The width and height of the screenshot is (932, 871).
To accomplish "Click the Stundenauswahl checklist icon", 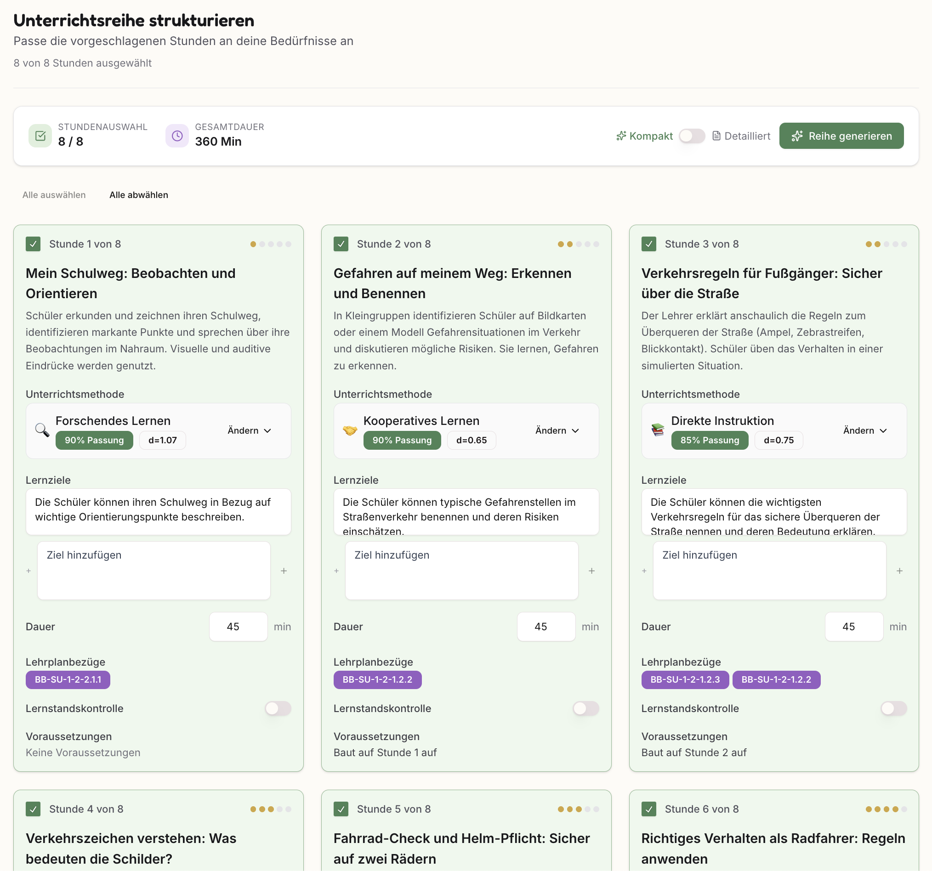I will click(40, 136).
